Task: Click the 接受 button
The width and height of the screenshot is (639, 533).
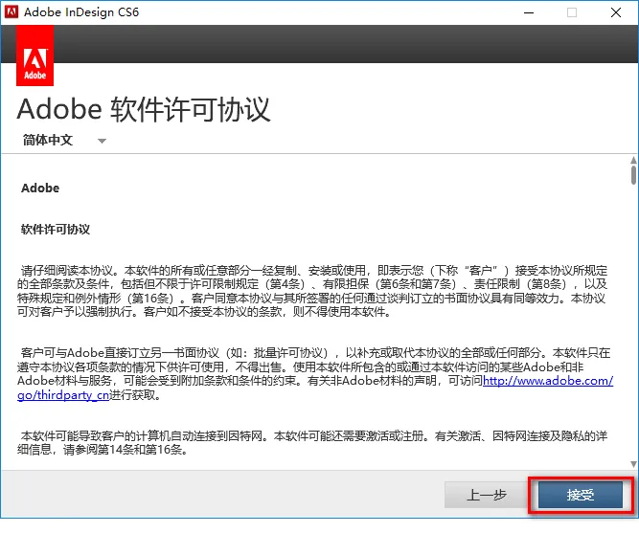Action: [x=581, y=495]
